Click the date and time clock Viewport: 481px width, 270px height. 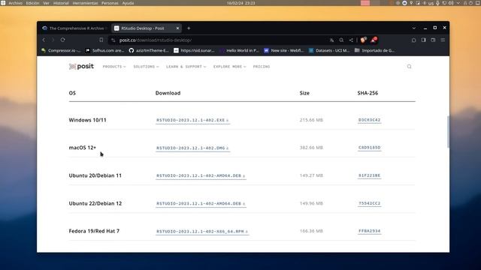[x=240, y=3]
